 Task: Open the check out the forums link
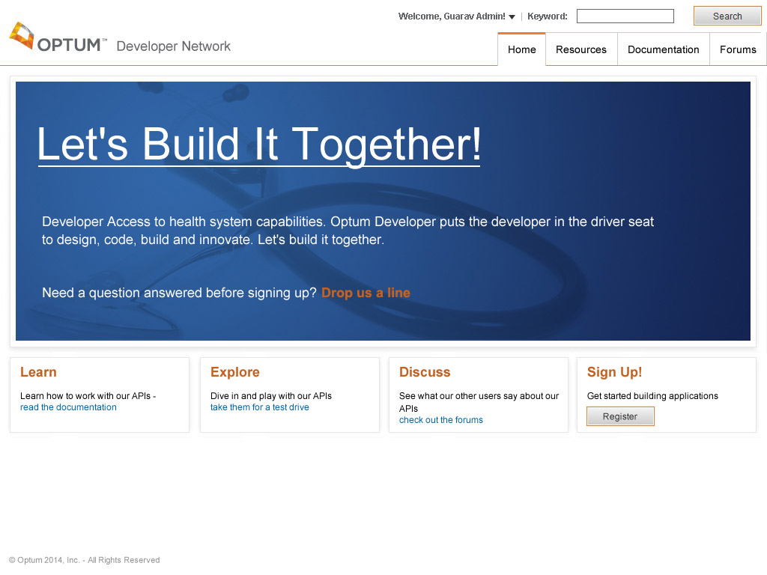tap(440, 420)
